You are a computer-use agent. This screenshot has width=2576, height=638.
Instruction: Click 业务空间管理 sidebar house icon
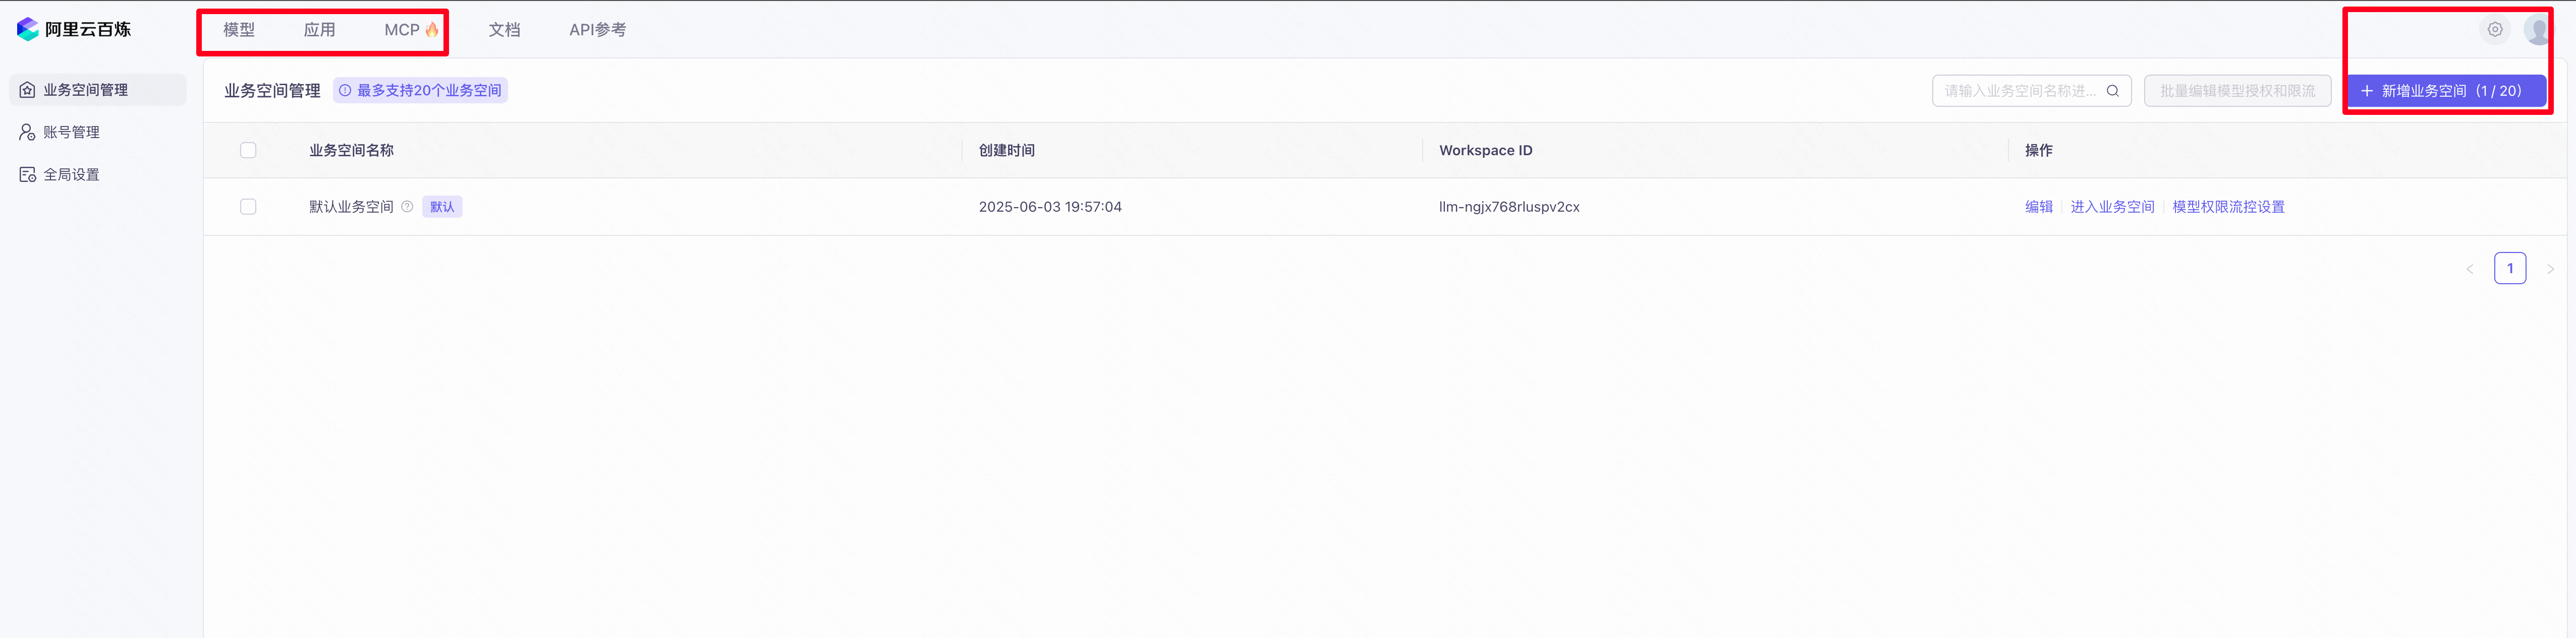(28, 90)
